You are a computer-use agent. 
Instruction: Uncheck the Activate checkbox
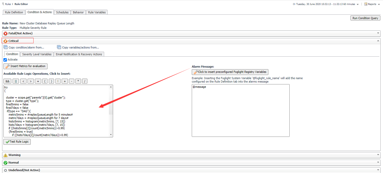(5, 60)
